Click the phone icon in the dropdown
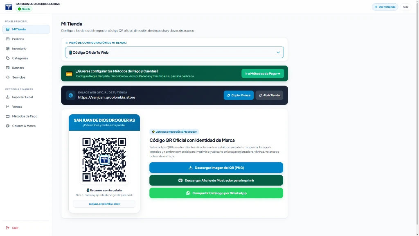Image resolution: width=419 pixels, height=236 pixels. pyautogui.click(x=70, y=52)
